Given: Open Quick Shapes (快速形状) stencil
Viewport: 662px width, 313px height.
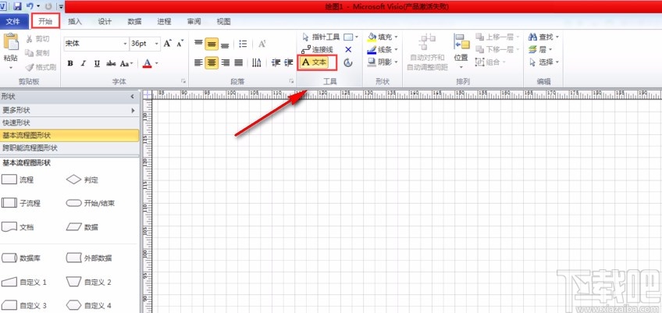Looking at the screenshot, I should (69, 123).
